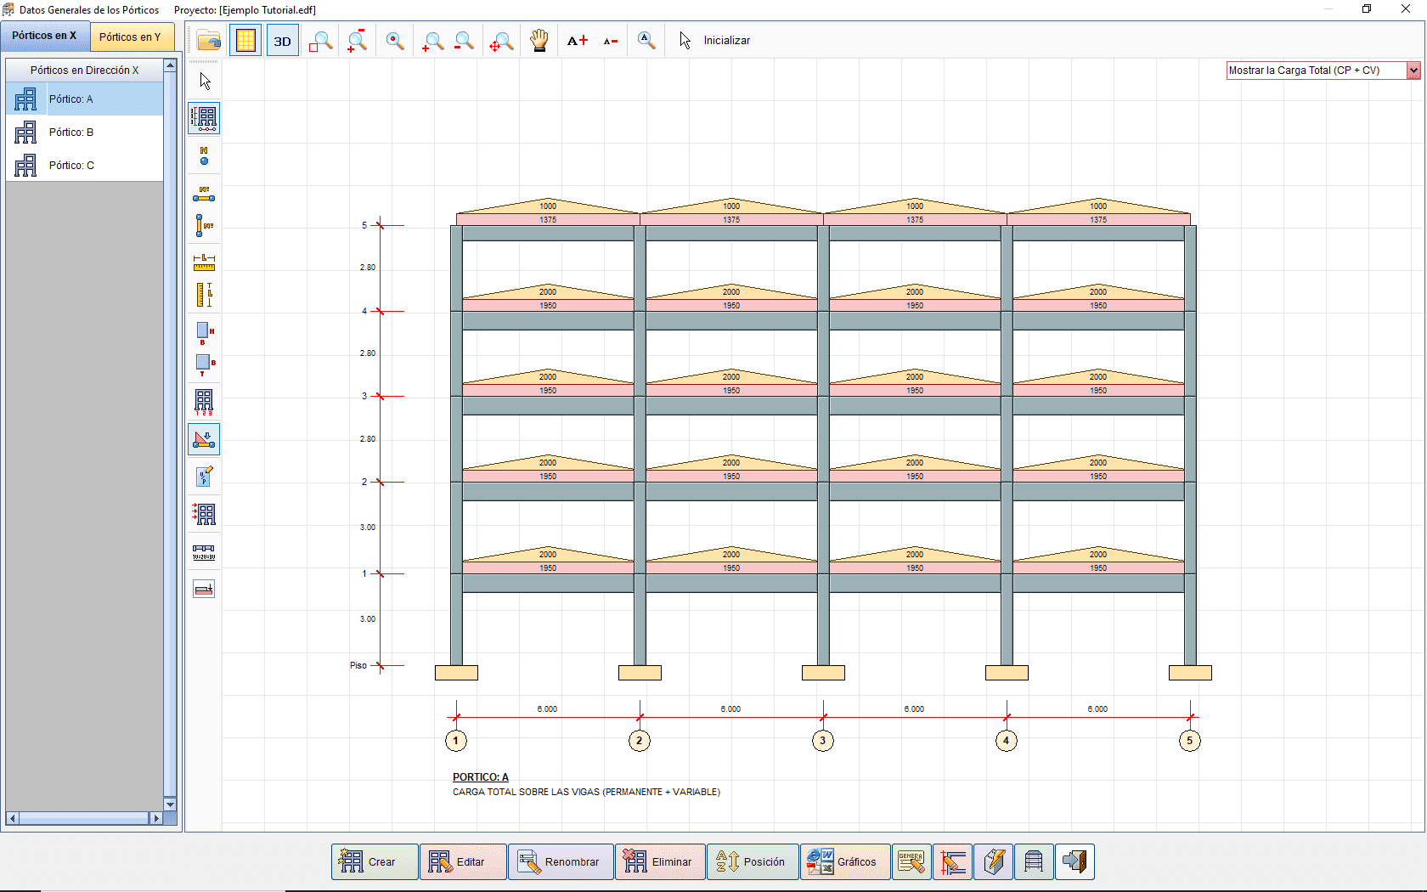This screenshot has width=1427, height=892.
Task: Decrease the text size with A-
Action: pos(610,40)
